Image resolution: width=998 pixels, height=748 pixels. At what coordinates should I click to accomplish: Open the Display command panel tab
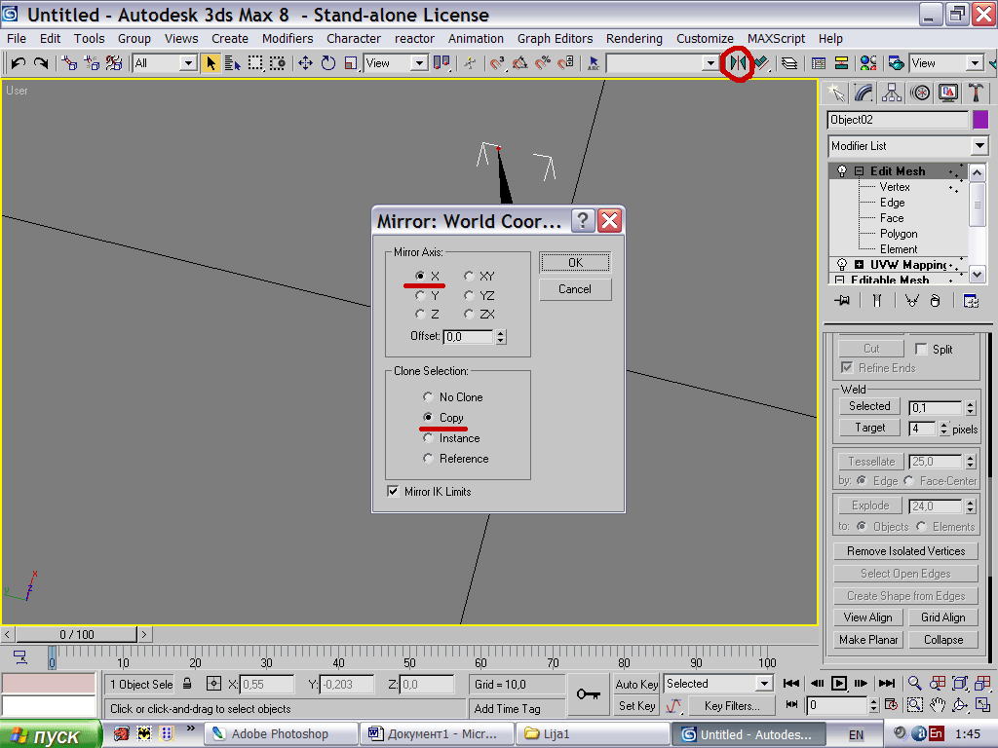pyautogui.click(x=947, y=93)
